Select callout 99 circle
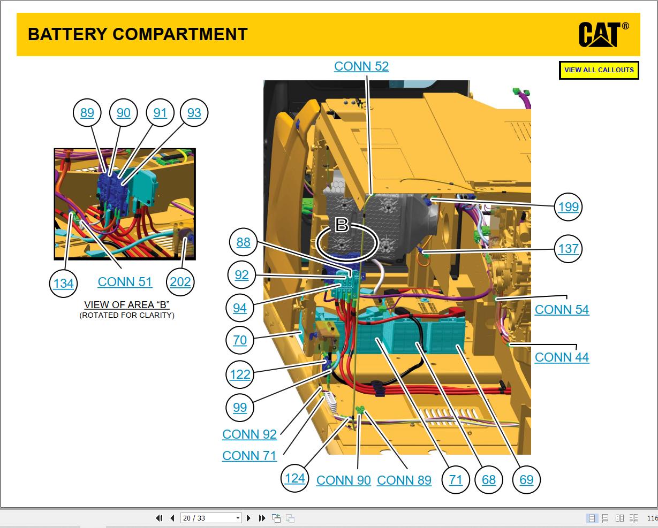 click(x=240, y=408)
